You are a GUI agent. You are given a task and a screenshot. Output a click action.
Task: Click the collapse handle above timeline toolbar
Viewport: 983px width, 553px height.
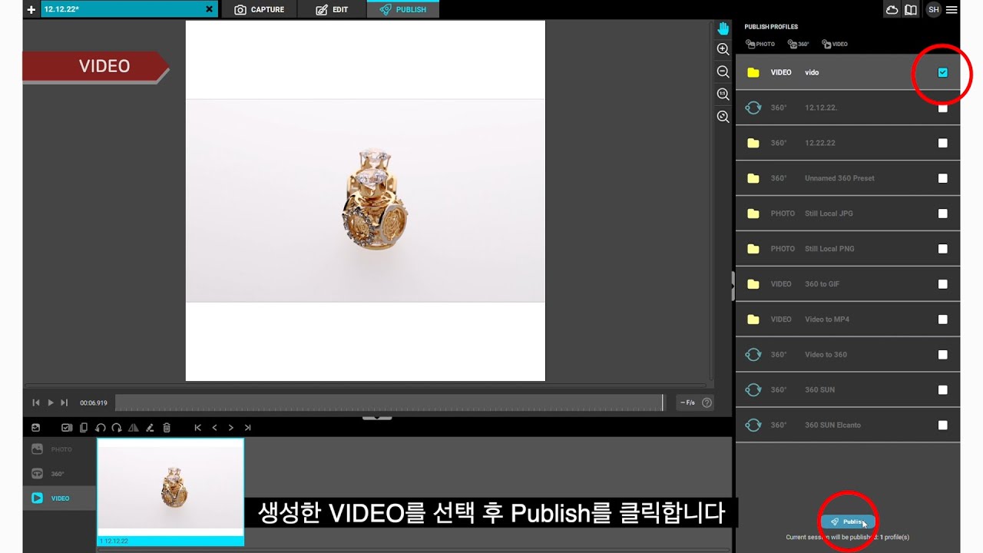point(377,418)
